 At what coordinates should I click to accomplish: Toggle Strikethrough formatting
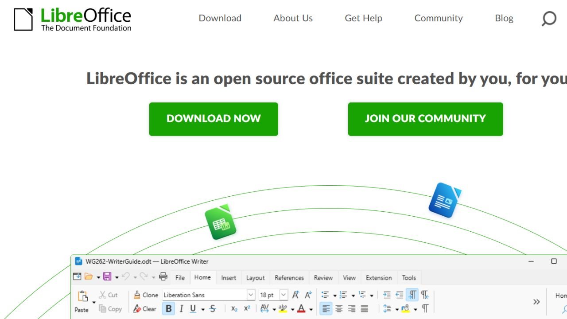(213, 309)
